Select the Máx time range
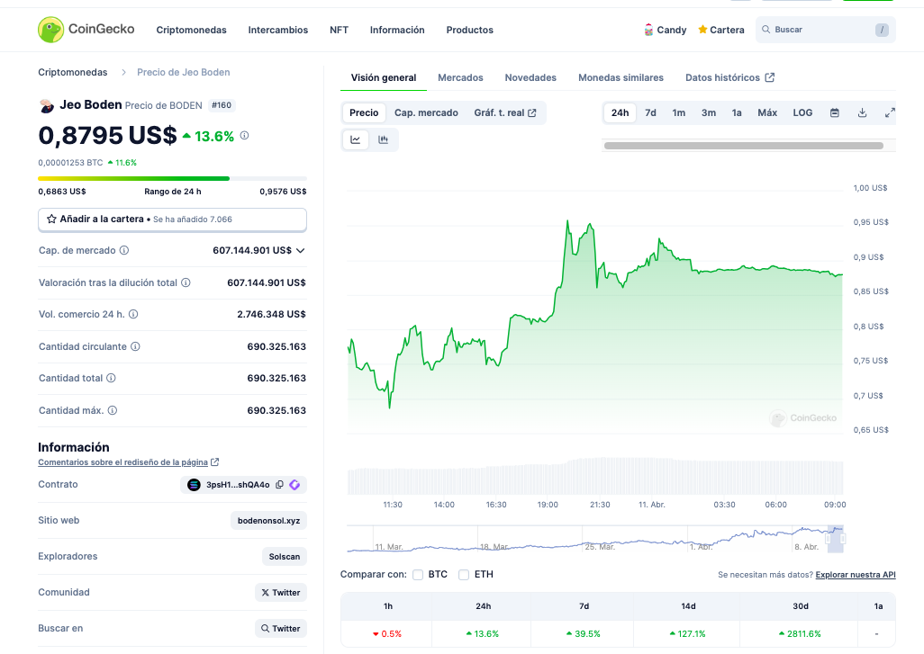 pos(767,112)
